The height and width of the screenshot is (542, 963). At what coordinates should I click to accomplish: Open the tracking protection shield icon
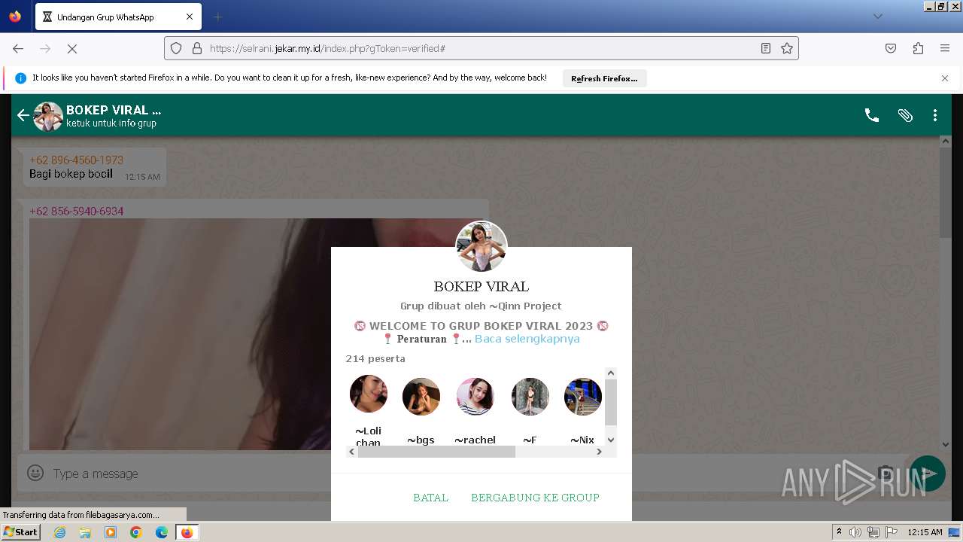point(176,48)
